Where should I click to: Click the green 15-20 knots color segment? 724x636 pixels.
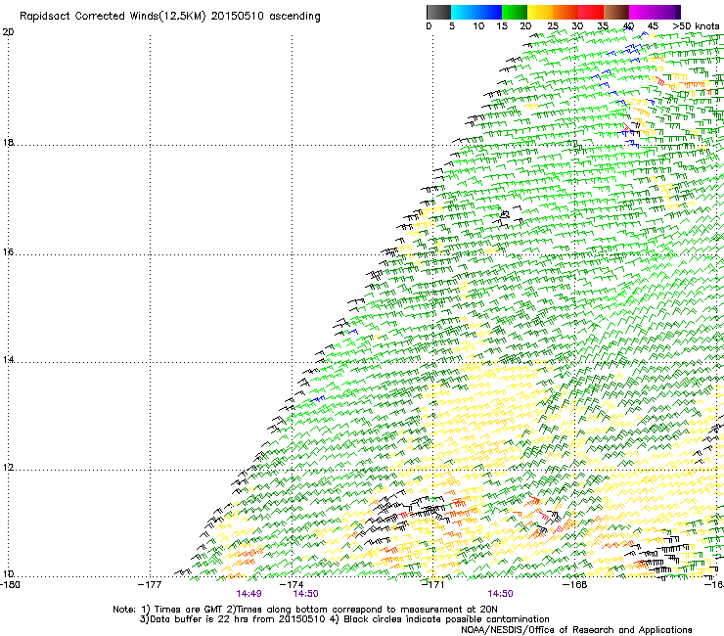tap(515, 12)
